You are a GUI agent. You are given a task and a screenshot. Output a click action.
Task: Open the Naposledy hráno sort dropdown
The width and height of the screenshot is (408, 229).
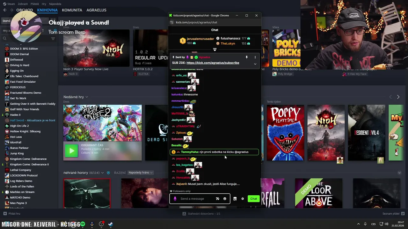click(141, 173)
